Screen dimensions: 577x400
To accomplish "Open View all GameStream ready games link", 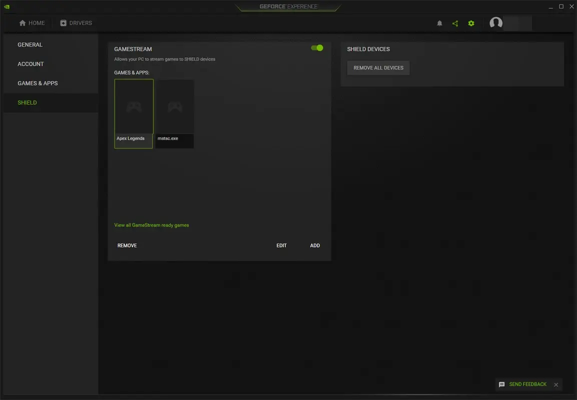I will tap(151, 225).
